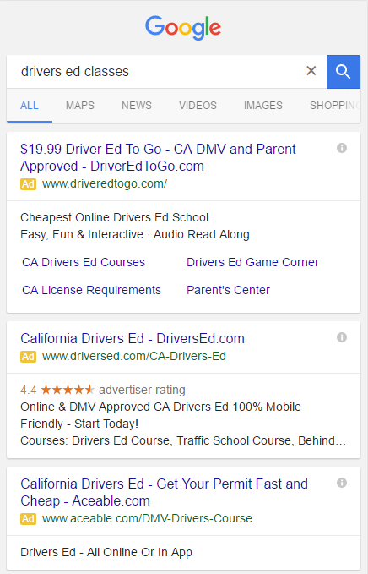The width and height of the screenshot is (368, 574).
Task: Select the Images tab
Action: point(263,106)
